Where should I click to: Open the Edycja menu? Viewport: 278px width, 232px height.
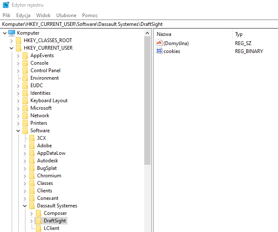[x=23, y=15]
